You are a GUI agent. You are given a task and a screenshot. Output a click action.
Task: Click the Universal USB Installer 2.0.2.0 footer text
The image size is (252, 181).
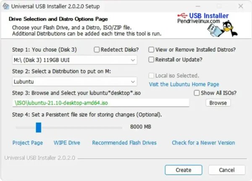[40, 158]
